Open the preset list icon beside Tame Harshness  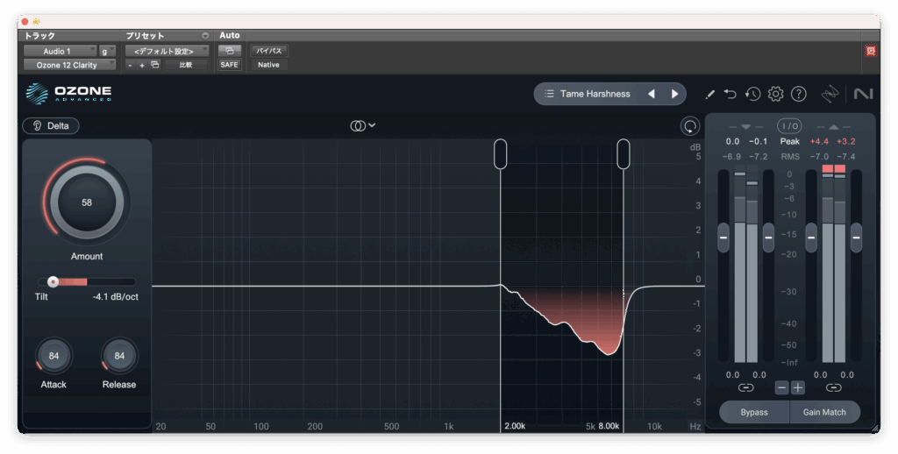pos(549,94)
